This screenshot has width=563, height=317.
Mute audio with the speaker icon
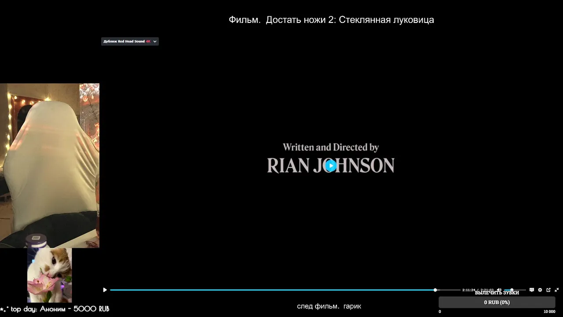click(499, 290)
